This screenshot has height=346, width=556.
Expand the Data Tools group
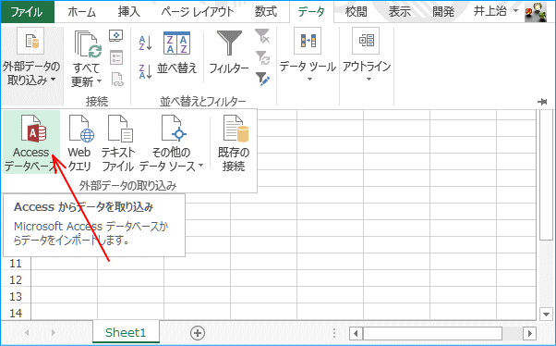tap(308, 56)
